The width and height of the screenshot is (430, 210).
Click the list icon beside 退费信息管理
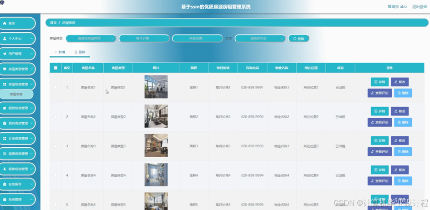point(5,154)
